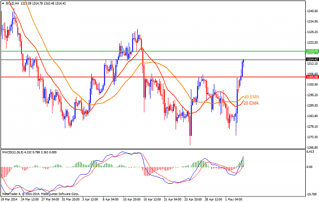Click the 0.00 MACD scale value
Image resolution: width=319 pixels, height=202 pixels.
click(309, 167)
